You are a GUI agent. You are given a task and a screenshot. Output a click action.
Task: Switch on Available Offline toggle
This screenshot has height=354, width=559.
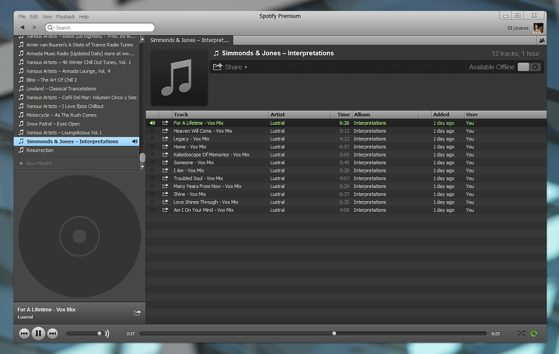529,67
